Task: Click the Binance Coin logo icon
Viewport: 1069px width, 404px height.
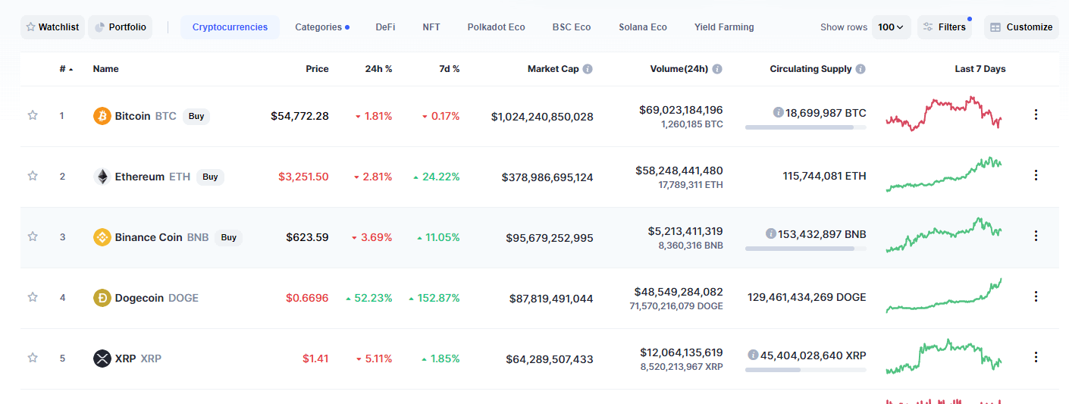Action: pyautogui.click(x=102, y=237)
